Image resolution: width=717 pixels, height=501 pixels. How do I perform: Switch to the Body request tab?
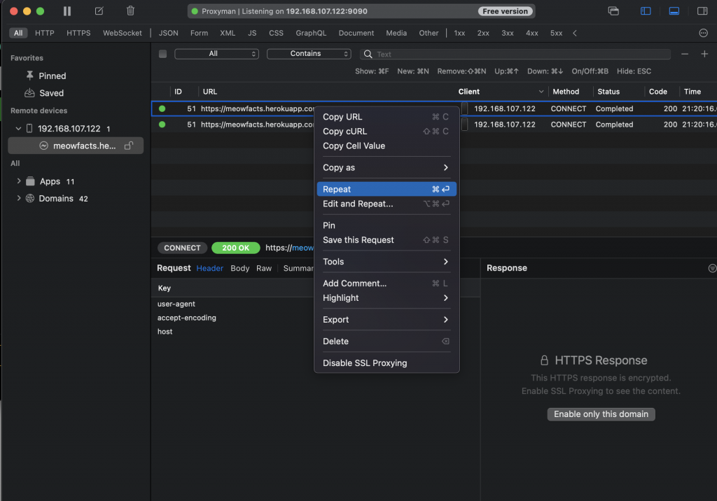point(239,268)
